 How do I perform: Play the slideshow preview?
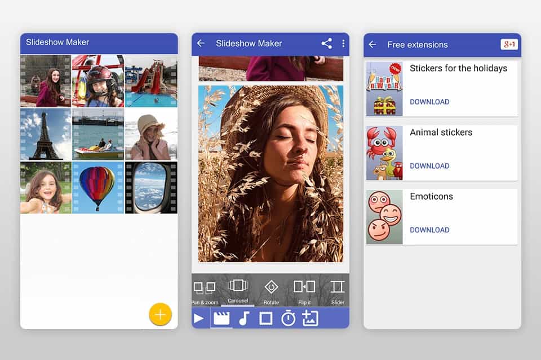pyautogui.click(x=199, y=318)
